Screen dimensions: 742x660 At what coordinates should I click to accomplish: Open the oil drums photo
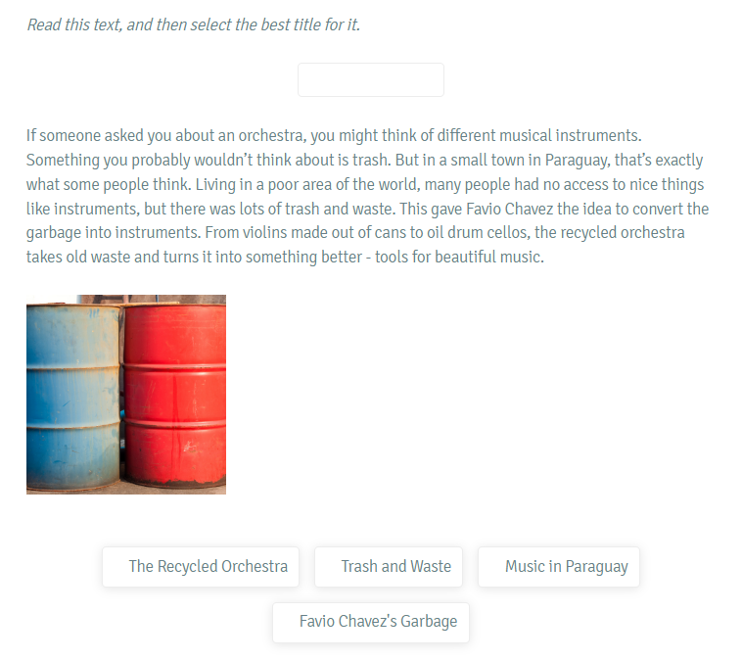point(126,395)
